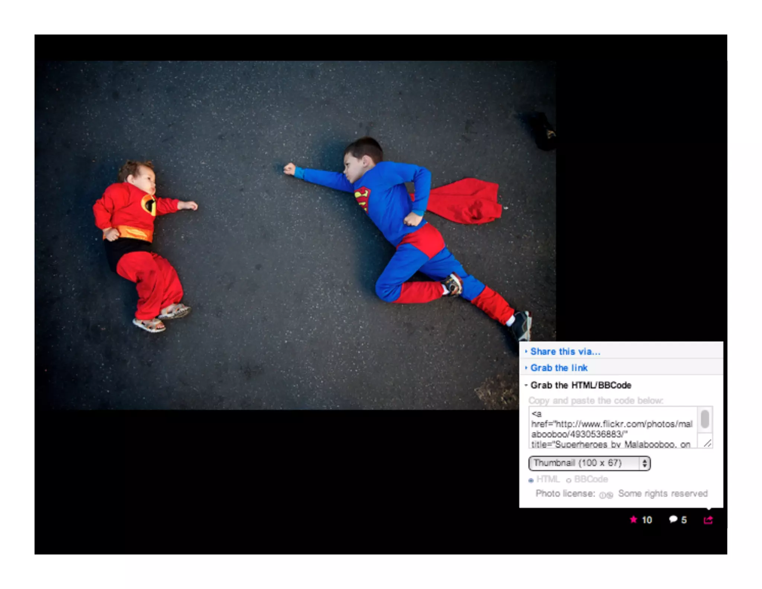Click the favorites count 10
The image size is (762, 589).
point(647,520)
